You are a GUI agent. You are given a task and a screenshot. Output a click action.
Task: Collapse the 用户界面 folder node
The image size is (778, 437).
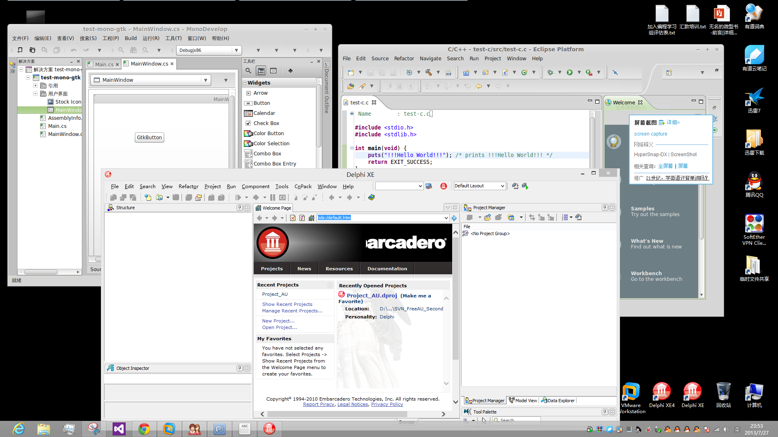[35, 94]
